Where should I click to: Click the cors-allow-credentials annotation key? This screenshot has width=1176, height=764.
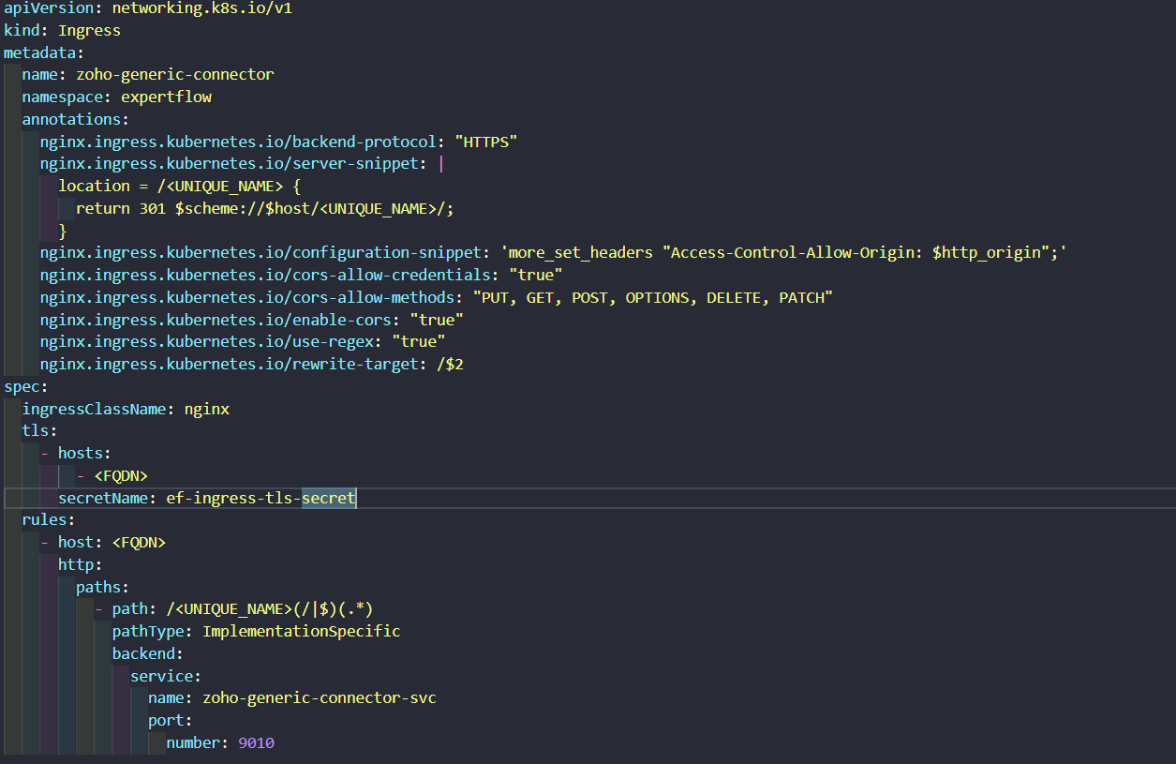click(265, 275)
